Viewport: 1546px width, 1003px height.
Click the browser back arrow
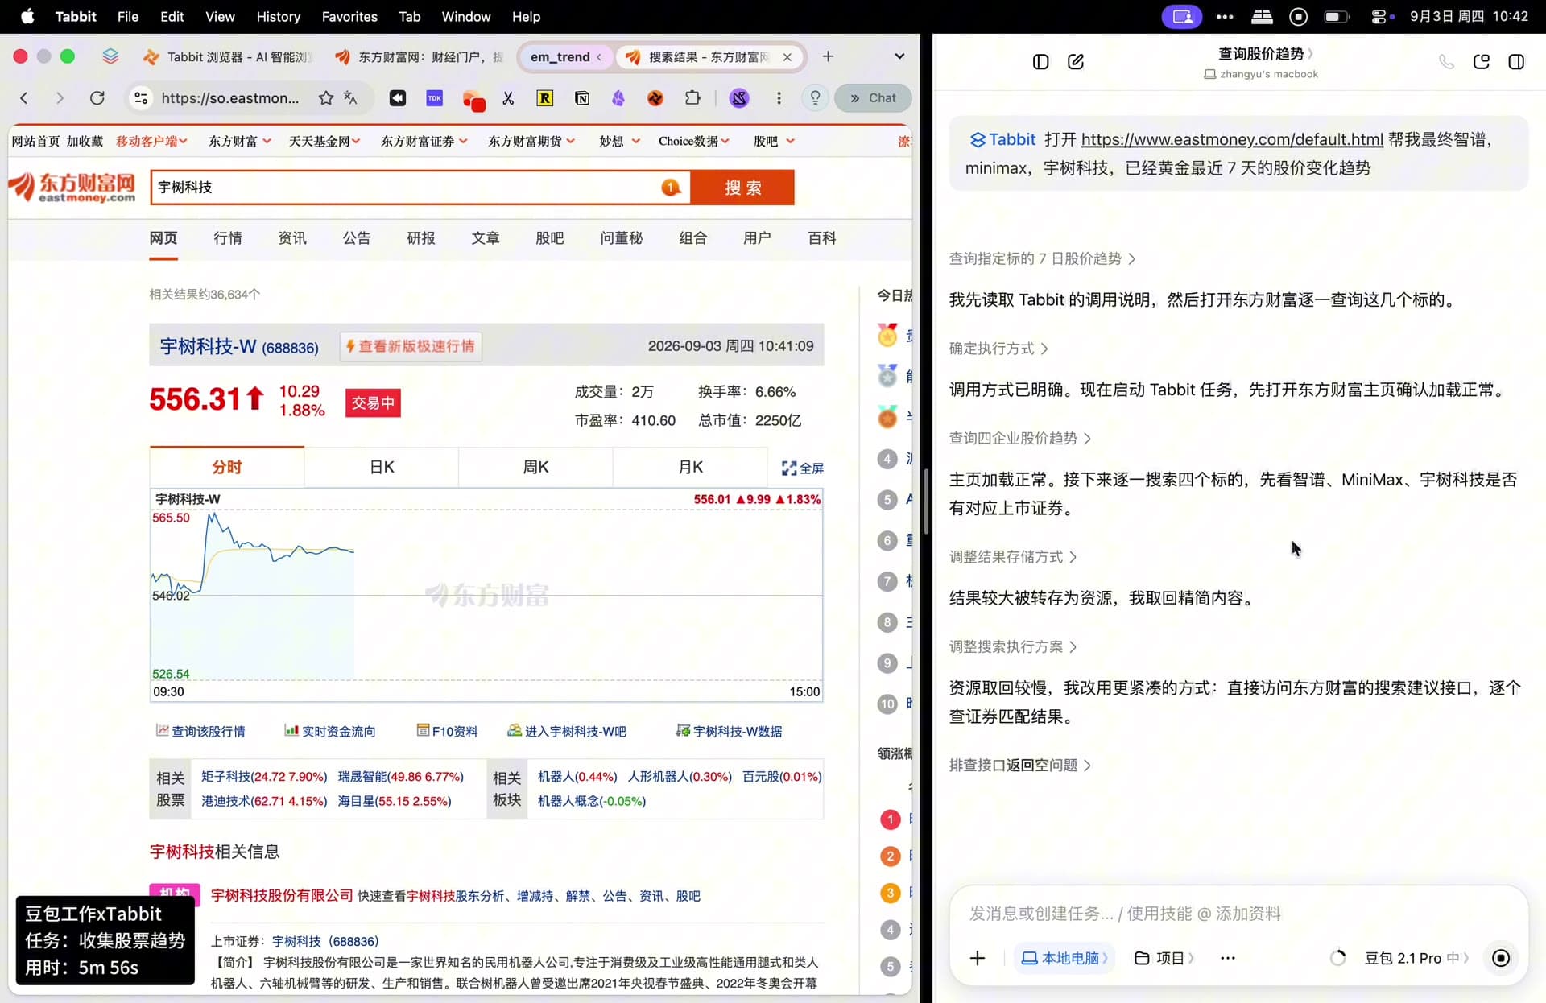24,98
